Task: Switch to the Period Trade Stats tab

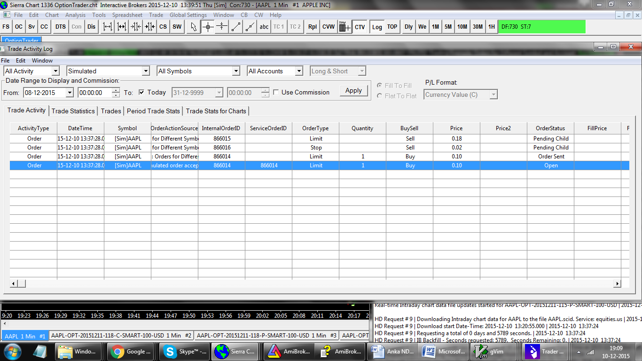Action: click(x=154, y=111)
